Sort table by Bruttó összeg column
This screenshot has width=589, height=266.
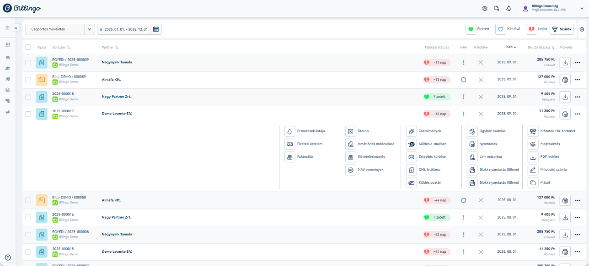coord(541,47)
